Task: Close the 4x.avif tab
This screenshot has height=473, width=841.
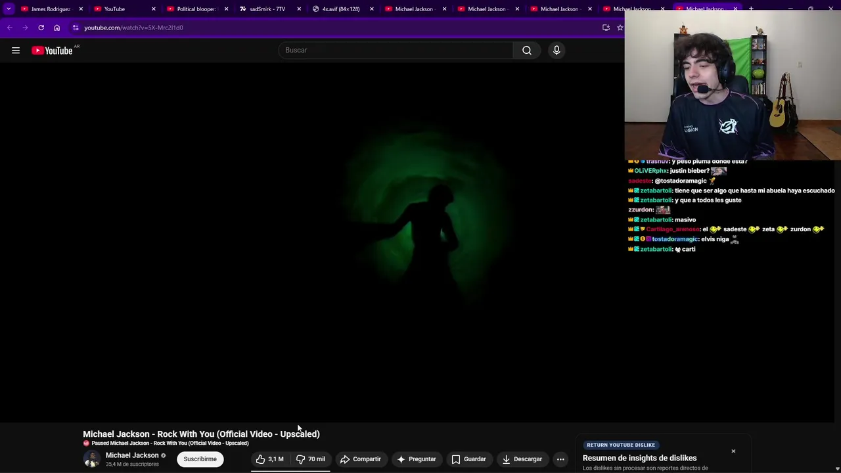Action: click(372, 9)
